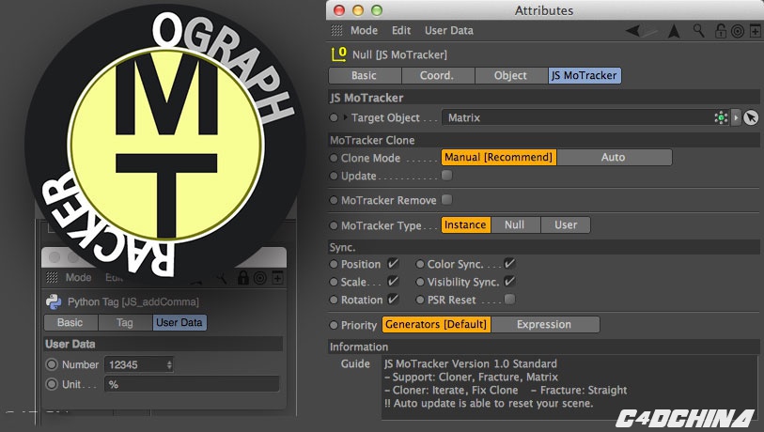Click the Unit field containing %
764x432 pixels.
[x=192, y=384]
